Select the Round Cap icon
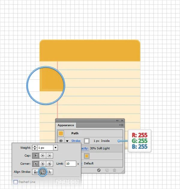180x189 pixels. pos(43,156)
